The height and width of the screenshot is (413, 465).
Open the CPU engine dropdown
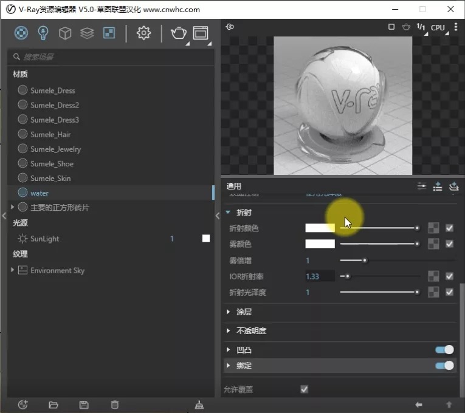pos(438,27)
